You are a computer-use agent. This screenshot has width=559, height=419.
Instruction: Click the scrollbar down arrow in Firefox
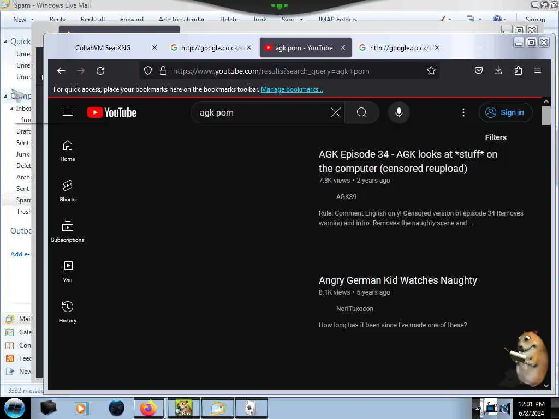tap(546, 386)
